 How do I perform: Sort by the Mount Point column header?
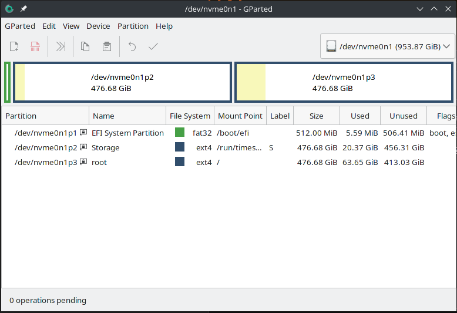240,116
